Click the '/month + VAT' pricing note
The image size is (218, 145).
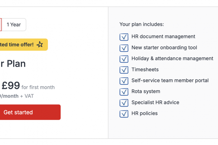coord(13,96)
